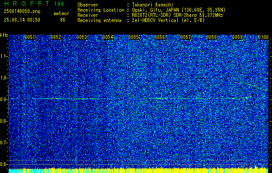Select the filename 2508140050.png
The image size is (272, 173).
22,11
